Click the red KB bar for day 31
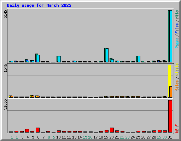 click(x=170, y=116)
